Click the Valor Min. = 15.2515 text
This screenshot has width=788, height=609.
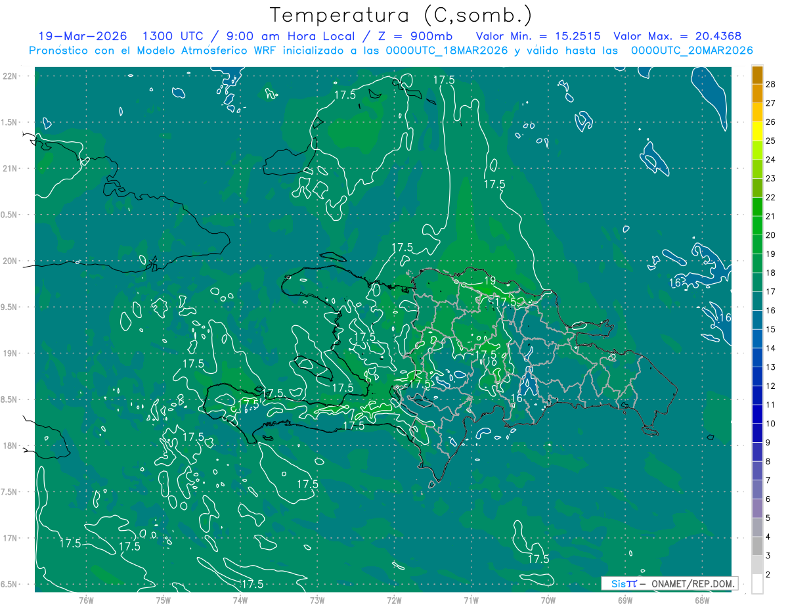(538, 36)
